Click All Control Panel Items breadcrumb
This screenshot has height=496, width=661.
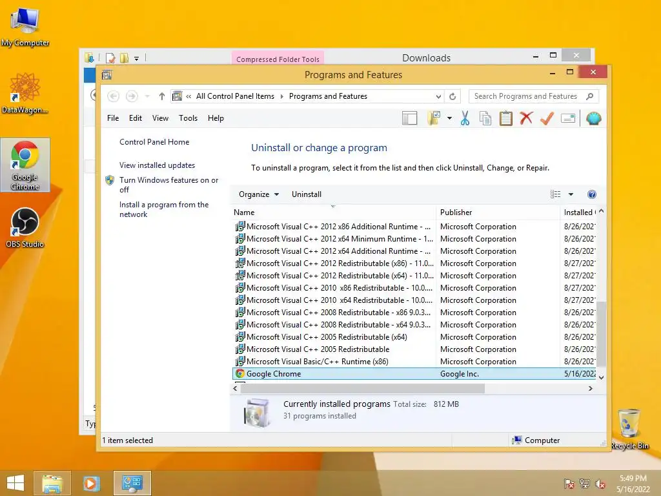pyautogui.click(x=235, y=96)
